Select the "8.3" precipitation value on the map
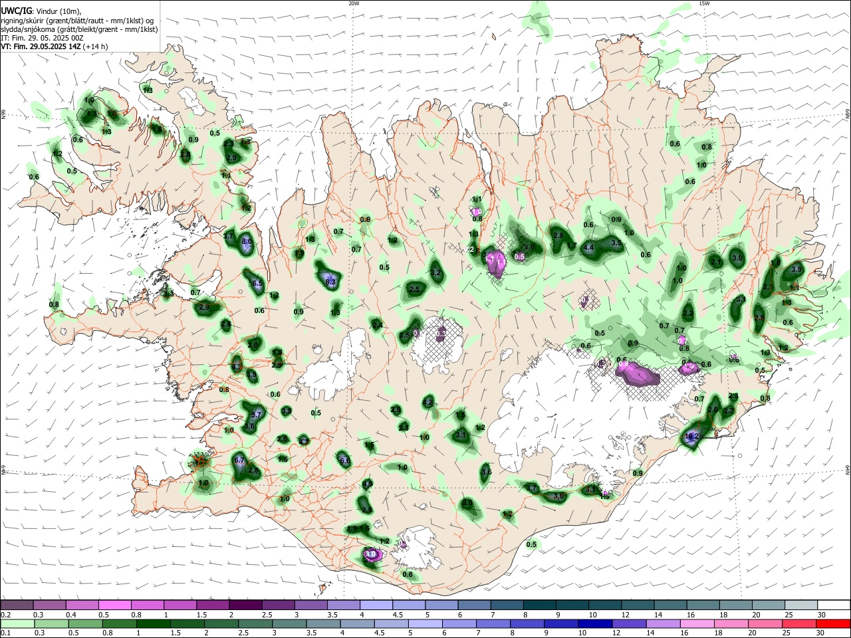Viewport: 851px width, 638px height. (x=330, y=282)
